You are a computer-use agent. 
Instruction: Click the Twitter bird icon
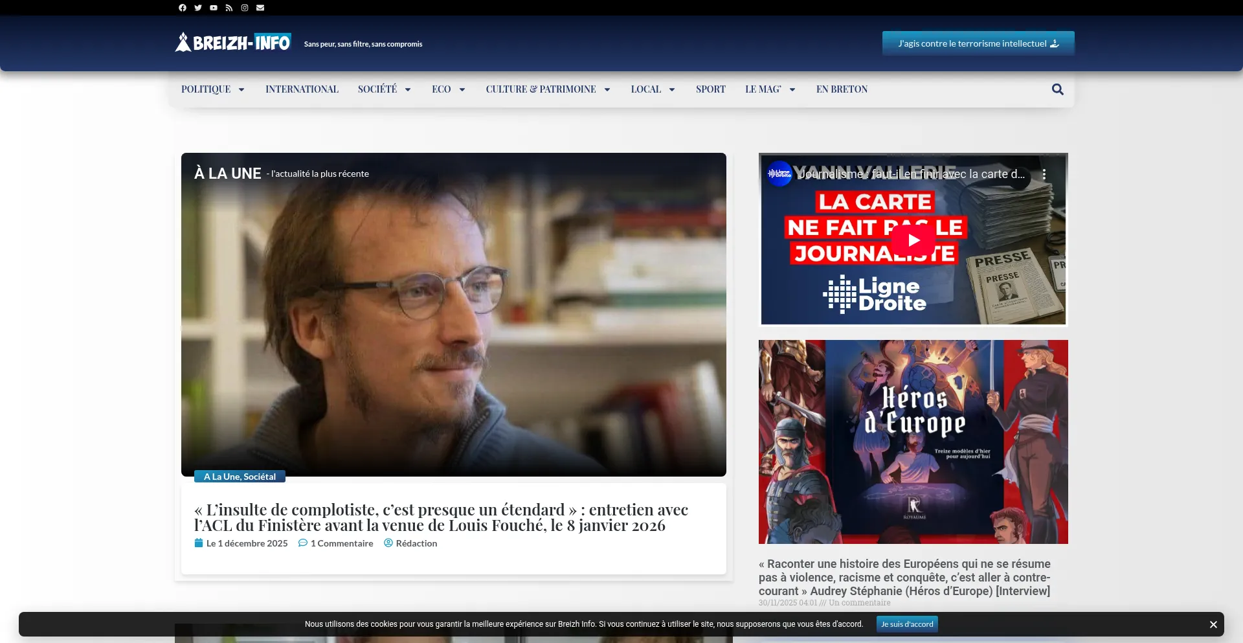coord(198,8)
